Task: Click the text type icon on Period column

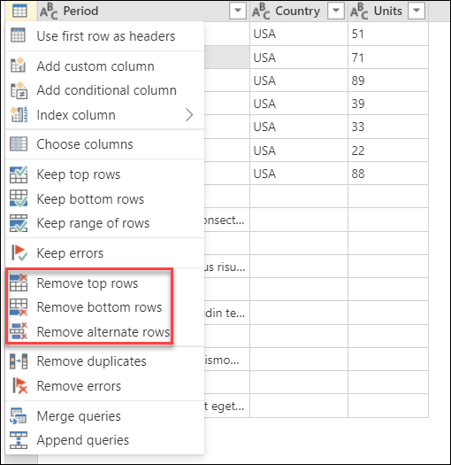Action: click(x=49, y=12)
